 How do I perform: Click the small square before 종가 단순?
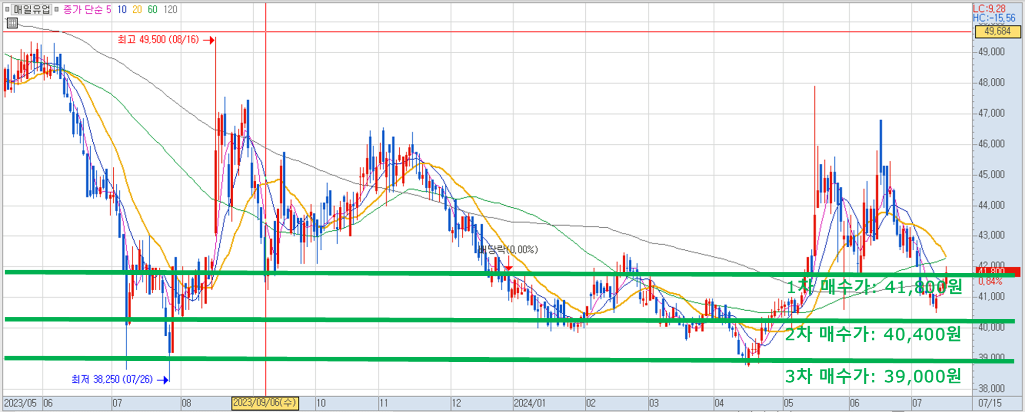coord(57,9)
